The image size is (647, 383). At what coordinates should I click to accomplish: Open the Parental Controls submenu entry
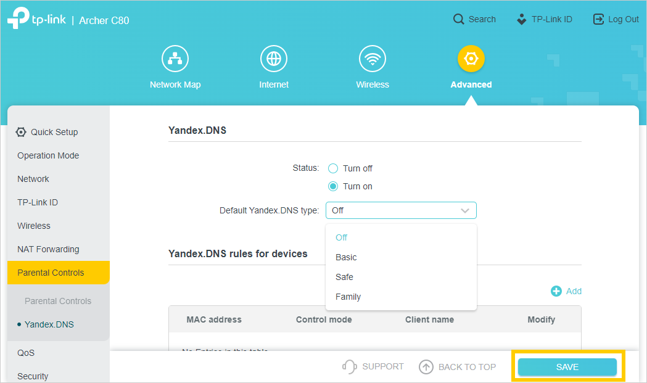click(x=58, y=301)
